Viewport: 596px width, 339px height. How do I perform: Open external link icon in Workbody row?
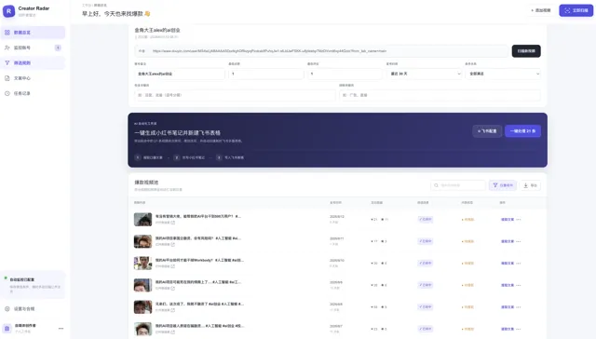pyautogui.click(x=173, y=266)
